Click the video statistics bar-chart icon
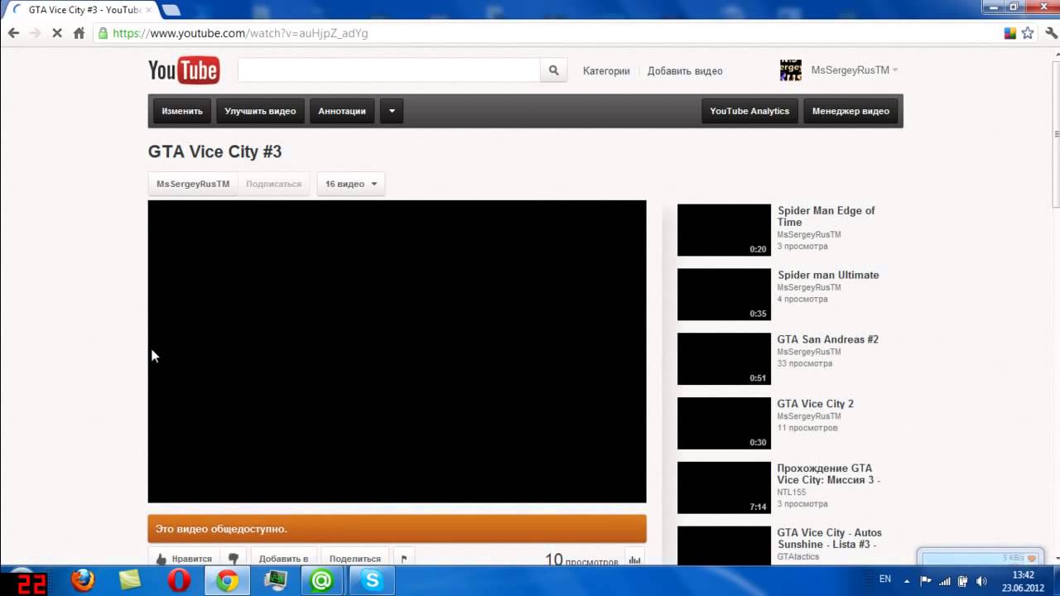Screen dimensions: 1060x596 (635, 560)
